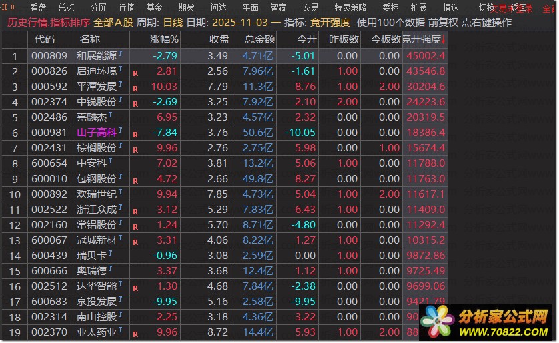Click the R marker beside 山子高科
Screen dimensions: 559x343
[x=135, y=135]
